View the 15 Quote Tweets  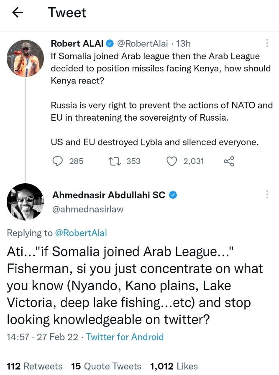107,366
